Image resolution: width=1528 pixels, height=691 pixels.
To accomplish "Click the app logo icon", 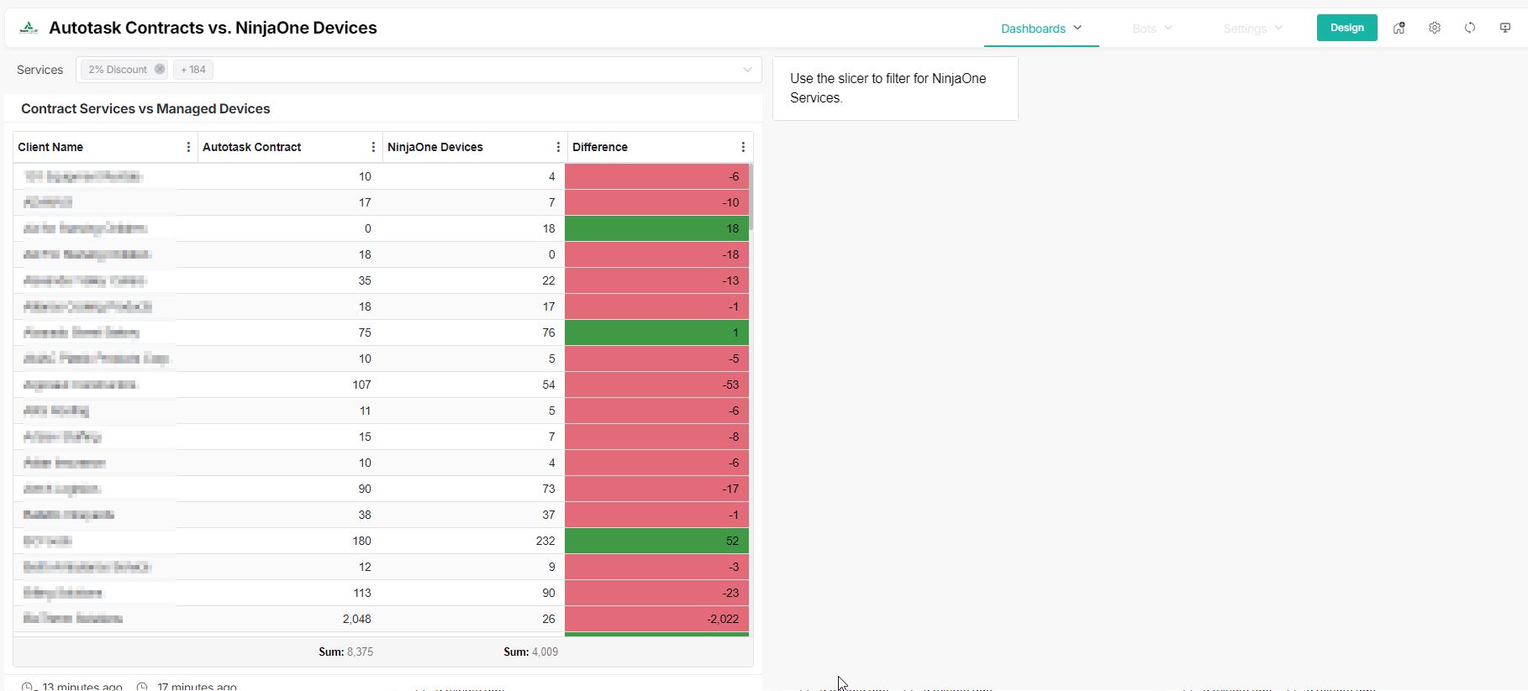I will tap(29, 28).
